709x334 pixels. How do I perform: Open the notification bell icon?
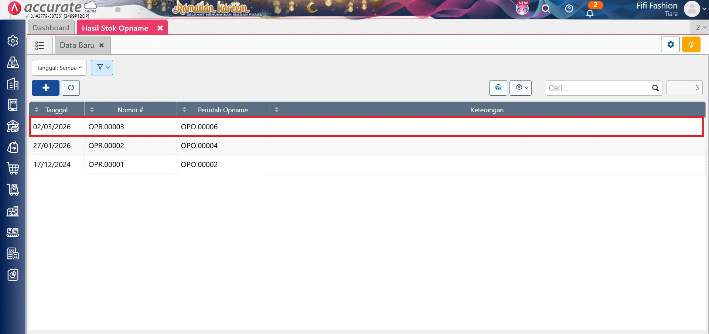[590, 13]
